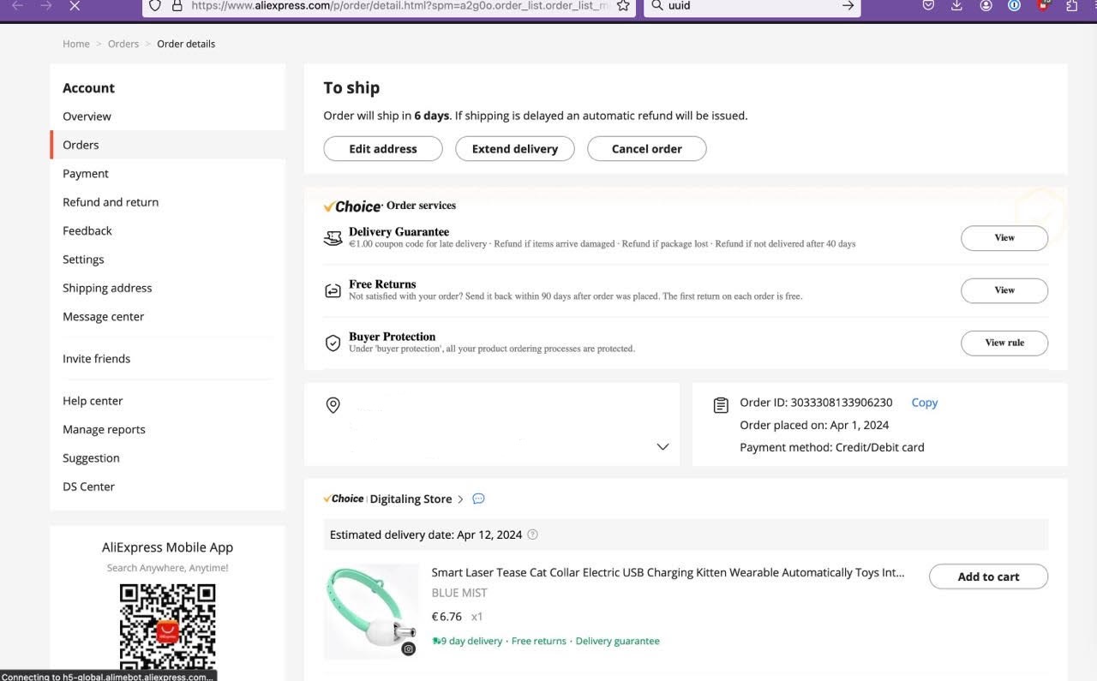
Task: Click the 'Order placed on: Apr 1, 2024' text
Action: (x=814, y=425)
